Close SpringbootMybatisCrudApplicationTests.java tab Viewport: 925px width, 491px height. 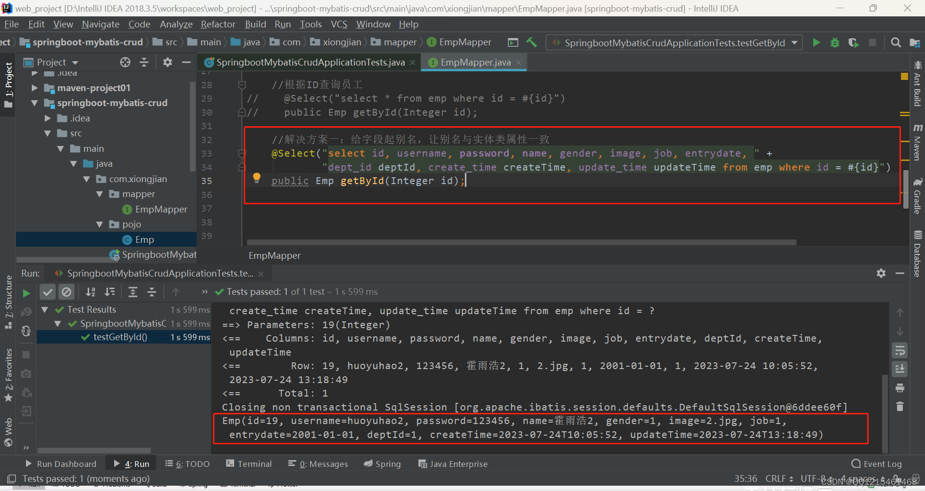pos(412,63)
